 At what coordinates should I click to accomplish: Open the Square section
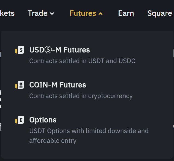point(160,13)
